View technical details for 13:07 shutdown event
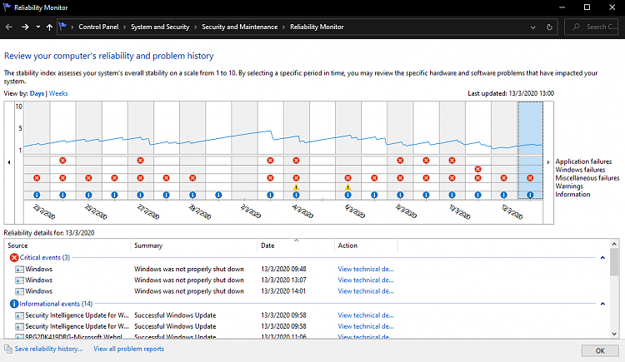Image resolution: width=625 pixels, height=362 pixels. click(366, 280)
